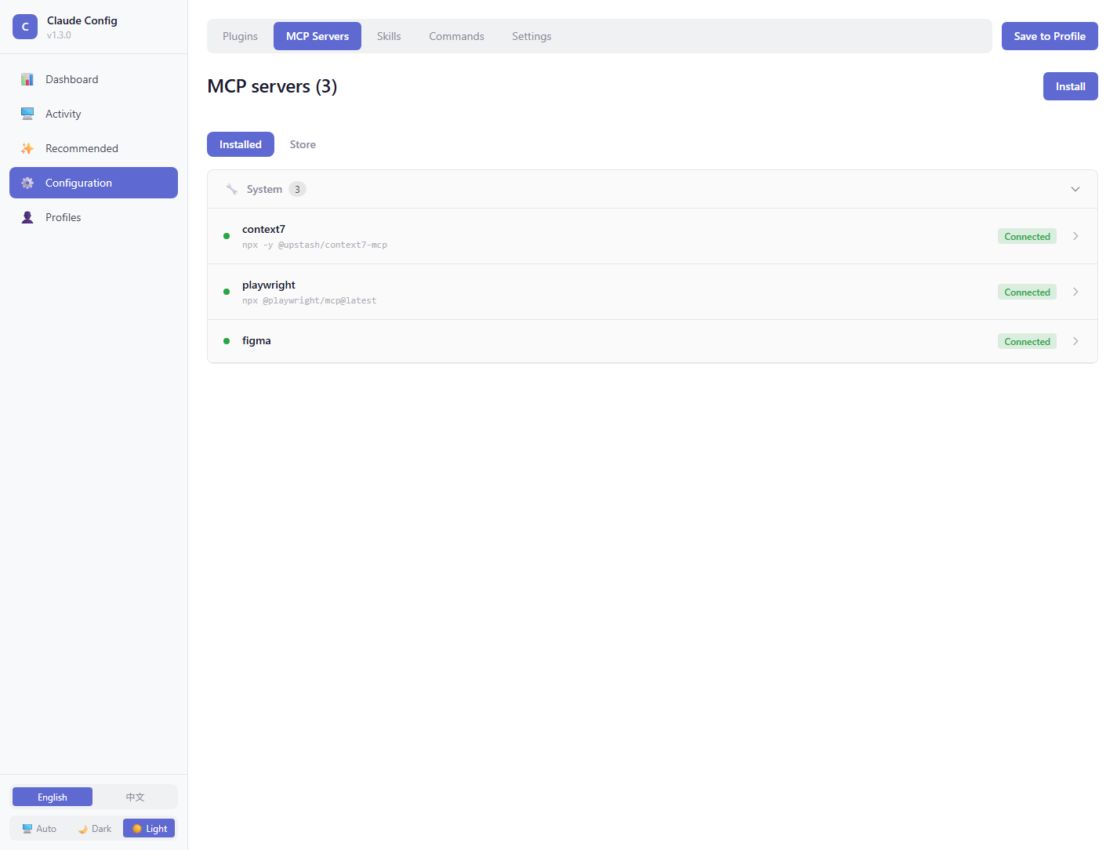Open the Skills tab
1117x850 pixels.
389,36
